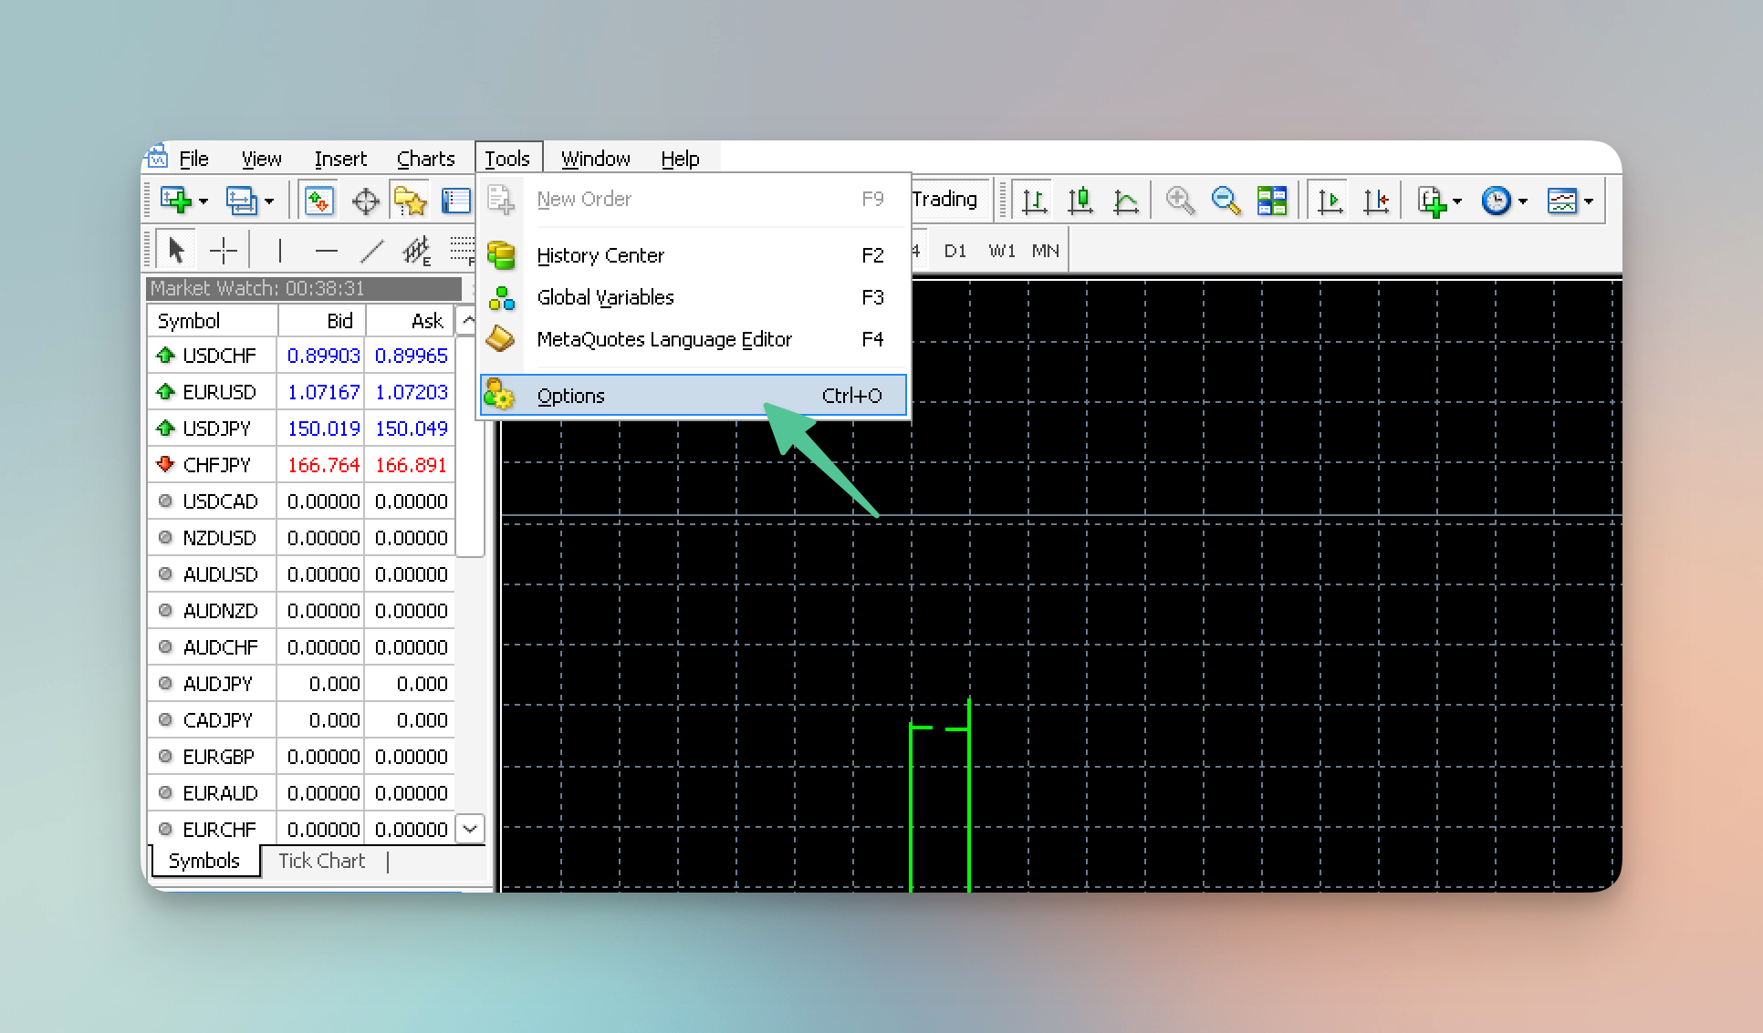Select the Trendline drawing tool

point(371,250)
